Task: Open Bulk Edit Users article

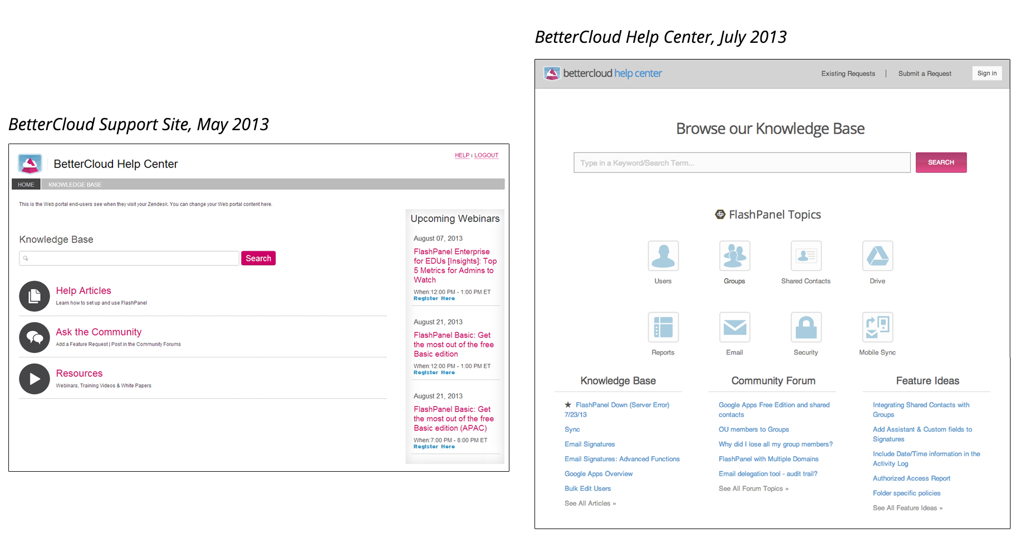Action: [587, 488]
